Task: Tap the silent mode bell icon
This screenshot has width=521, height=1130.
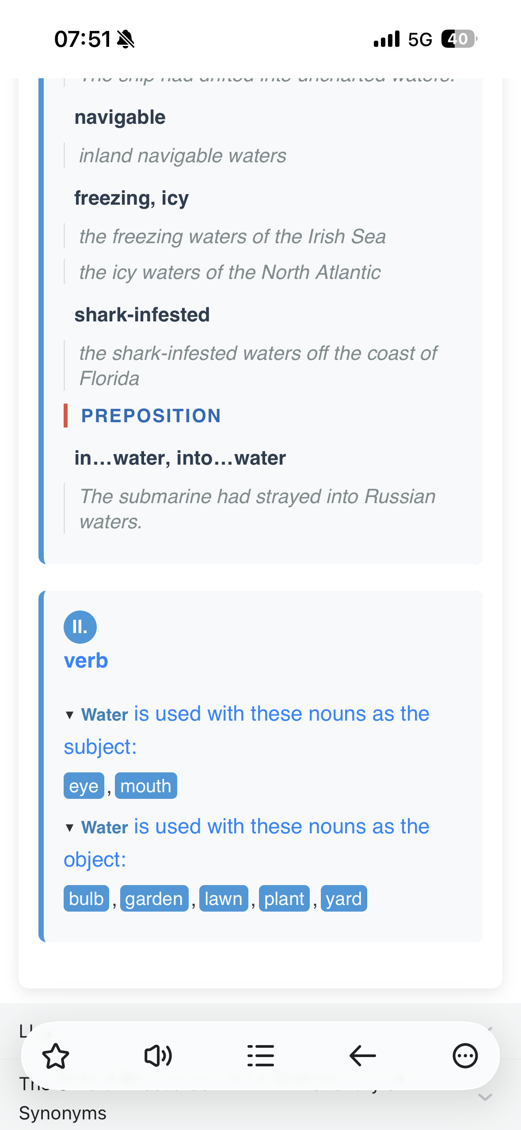Action: point(126,39)
